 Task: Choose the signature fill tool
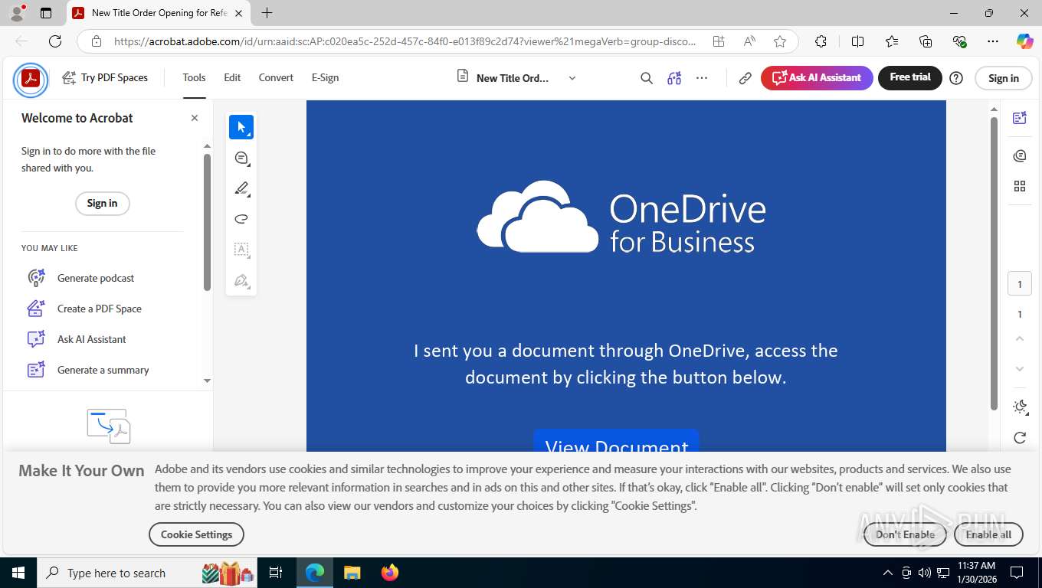click(241, 280)
